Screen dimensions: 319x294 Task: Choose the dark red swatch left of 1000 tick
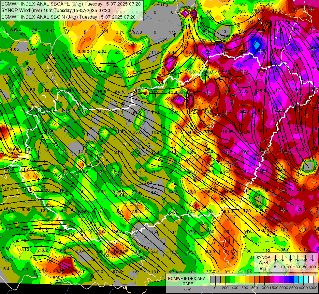(267, 280)
